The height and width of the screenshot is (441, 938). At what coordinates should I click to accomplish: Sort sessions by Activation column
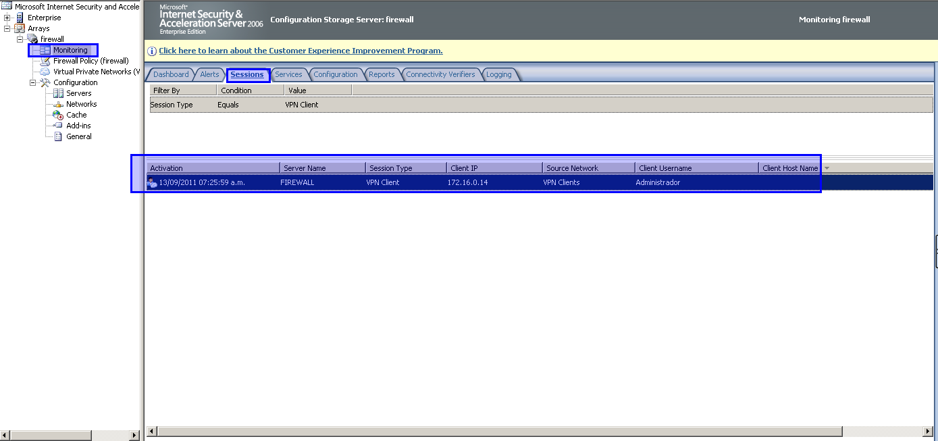tap(213, 168)
